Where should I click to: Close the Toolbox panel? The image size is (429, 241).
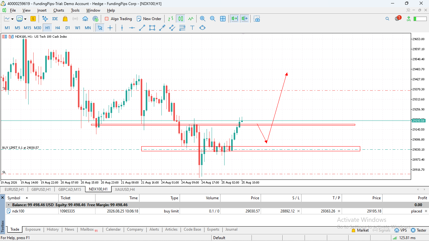tap(3, 198)
